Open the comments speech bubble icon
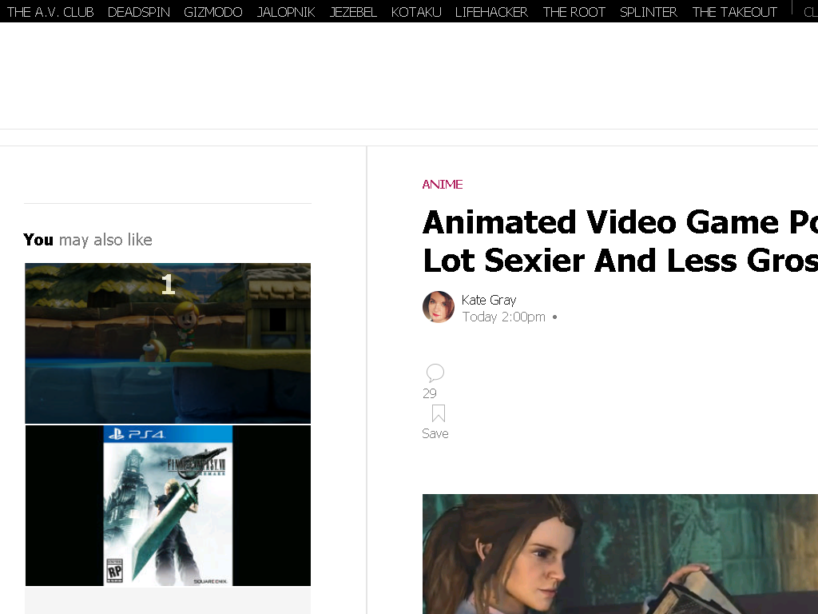This screenshot has width=818, height=614. click(435, 373)
